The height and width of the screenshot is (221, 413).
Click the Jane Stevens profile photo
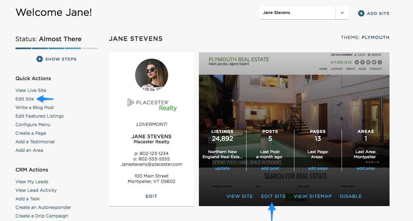click(152, 75)
